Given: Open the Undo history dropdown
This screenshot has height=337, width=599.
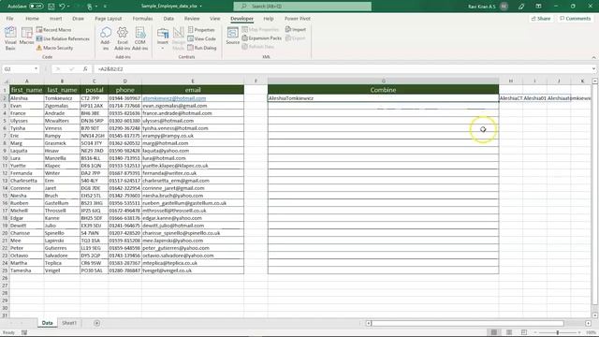Looking at the screenshot, I should [x=68, y=7].
